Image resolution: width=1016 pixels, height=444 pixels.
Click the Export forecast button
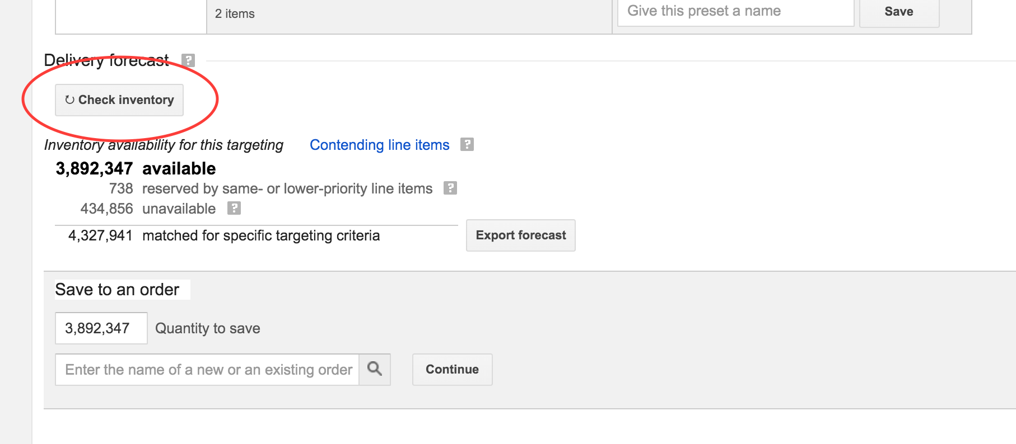pos(520,235)
